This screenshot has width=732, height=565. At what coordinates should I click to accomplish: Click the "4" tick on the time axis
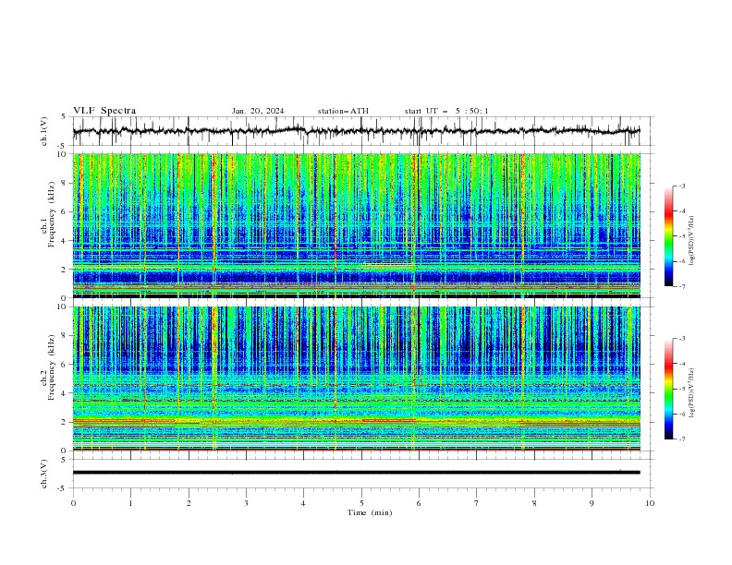303,503
